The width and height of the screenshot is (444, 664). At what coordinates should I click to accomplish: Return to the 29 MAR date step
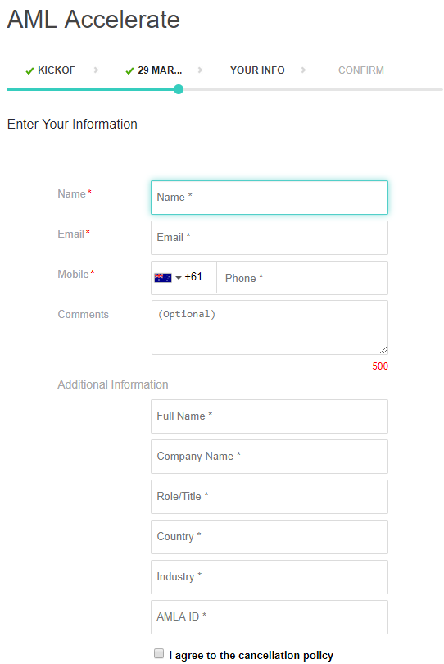coord(160,70)
